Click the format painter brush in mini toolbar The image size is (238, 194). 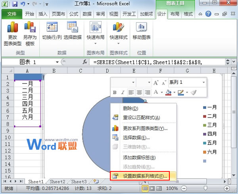click(x=194, y=92)
